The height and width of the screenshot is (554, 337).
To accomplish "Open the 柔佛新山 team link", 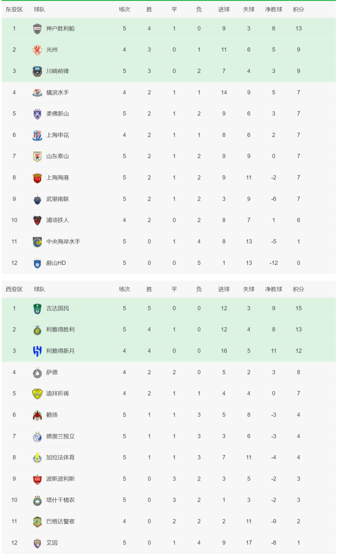I will click(x=58, y=114).
